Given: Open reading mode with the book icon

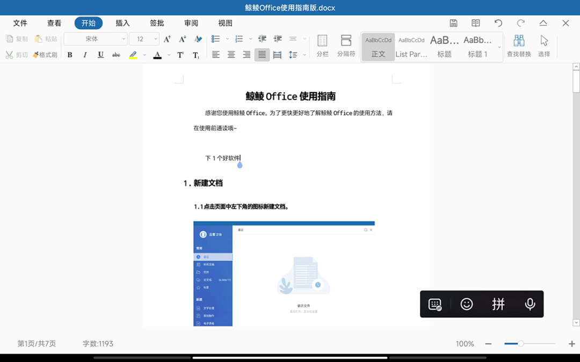Looking at the screenshot, I should click(x=476, y=23).
